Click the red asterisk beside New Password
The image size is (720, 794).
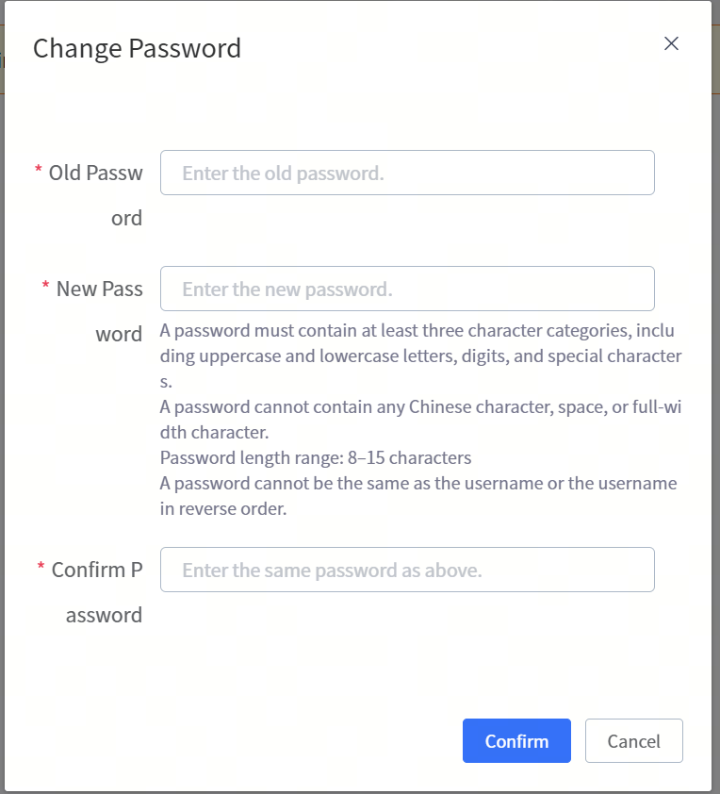point(46,288)
